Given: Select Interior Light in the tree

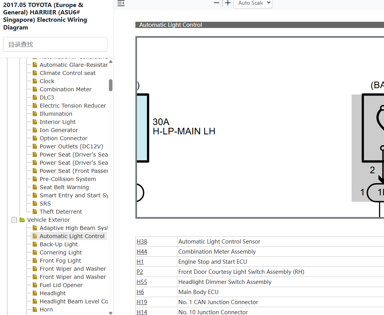Looking at the screenshot, I should 58,122.
